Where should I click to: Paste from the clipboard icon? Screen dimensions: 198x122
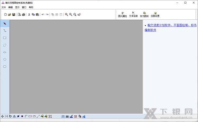[x=37, y=14]
